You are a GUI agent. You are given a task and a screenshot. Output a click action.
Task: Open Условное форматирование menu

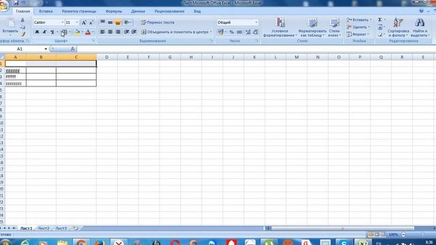(x=280, y=27)
